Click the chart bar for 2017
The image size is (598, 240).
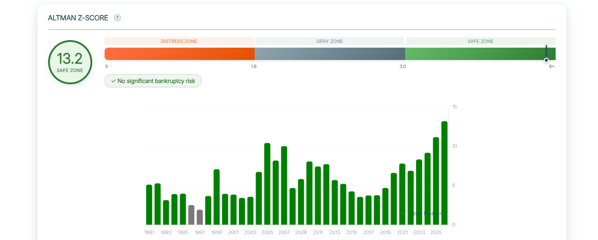click(x=368, y=210)
